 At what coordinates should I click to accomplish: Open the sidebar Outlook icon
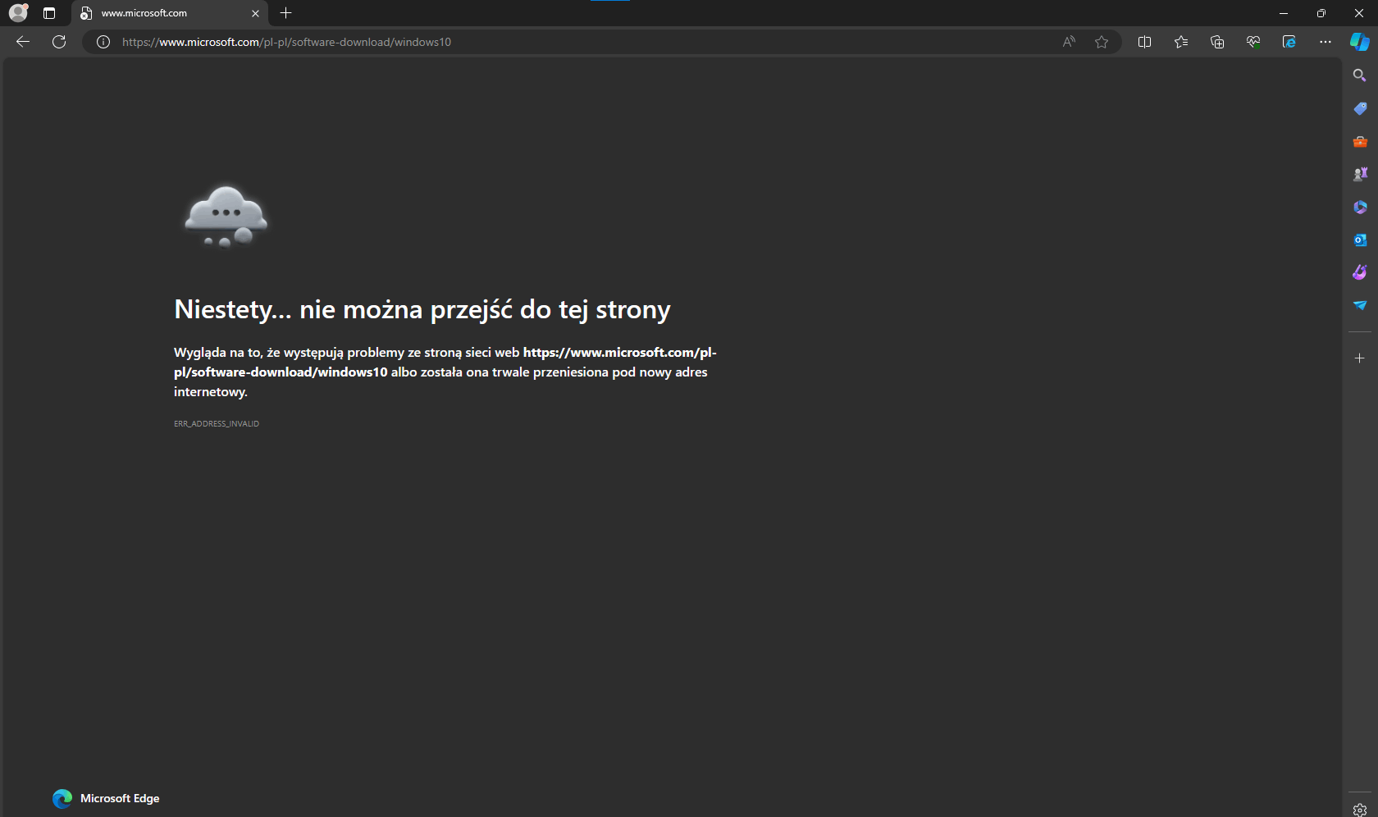1360,240
